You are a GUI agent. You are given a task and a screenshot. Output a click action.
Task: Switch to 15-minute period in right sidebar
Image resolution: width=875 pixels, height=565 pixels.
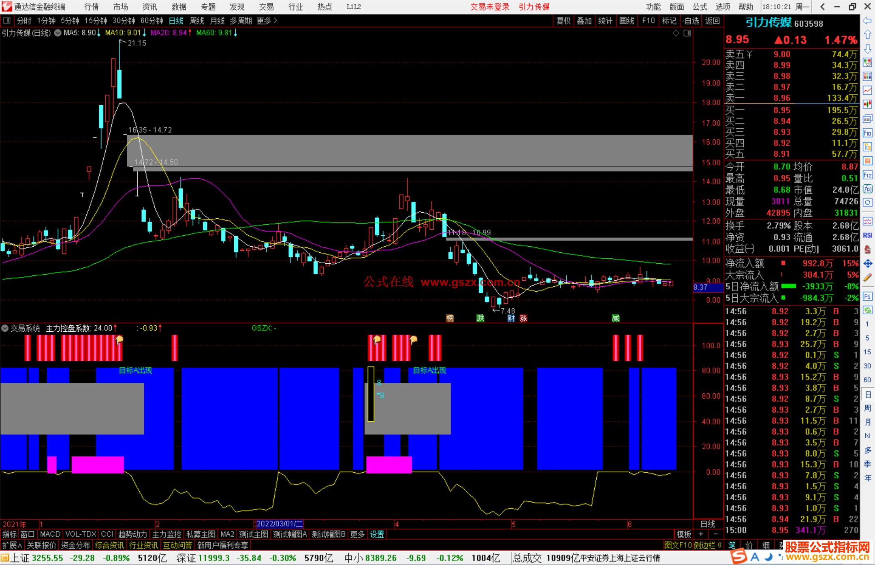pos(867,352)
